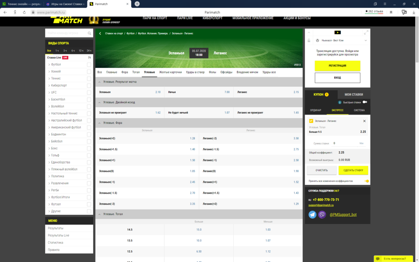Image resolution: width=419 pixels, height=262 pixels.
Task: Bookmark this page via the bookmark icon
Action: (391, 12)
